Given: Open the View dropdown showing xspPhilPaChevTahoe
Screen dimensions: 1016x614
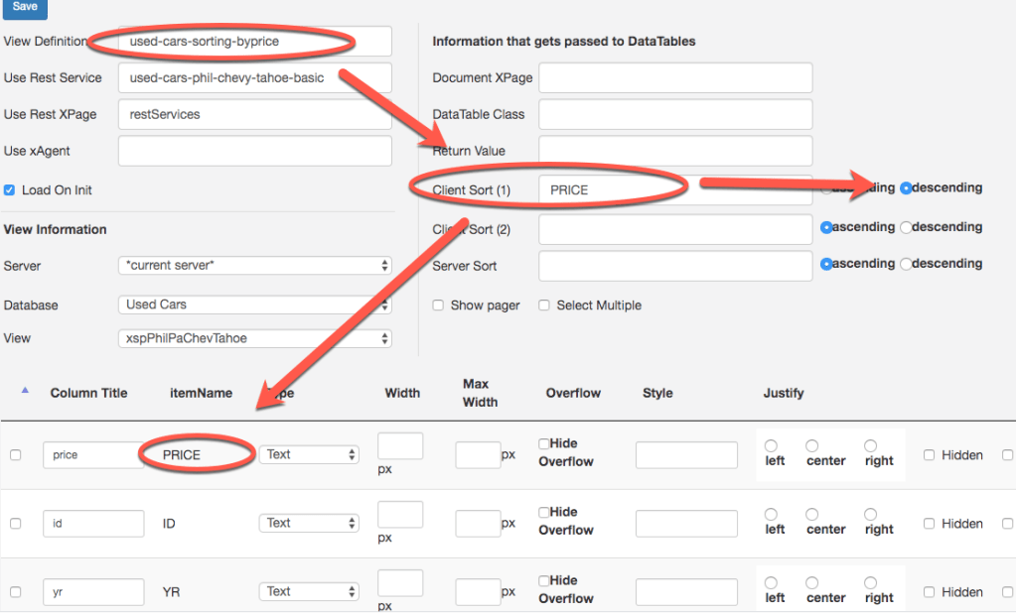Looking at the screenshot, I should 254,338.
